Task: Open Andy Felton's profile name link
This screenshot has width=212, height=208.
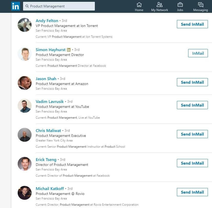Action: 47,21
